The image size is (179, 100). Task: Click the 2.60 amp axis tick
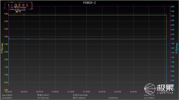173,25
